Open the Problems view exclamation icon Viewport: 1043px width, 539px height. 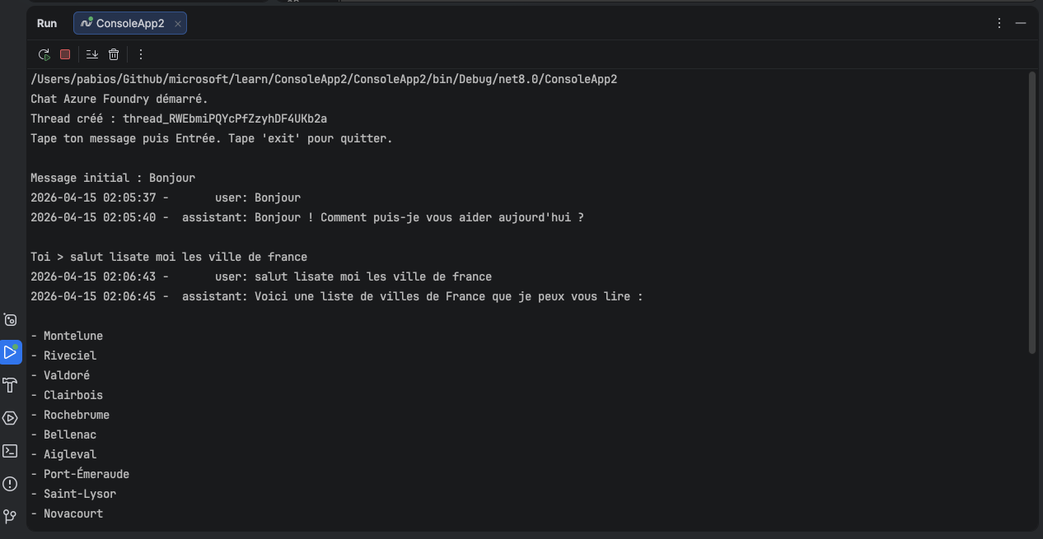(11, 484)
